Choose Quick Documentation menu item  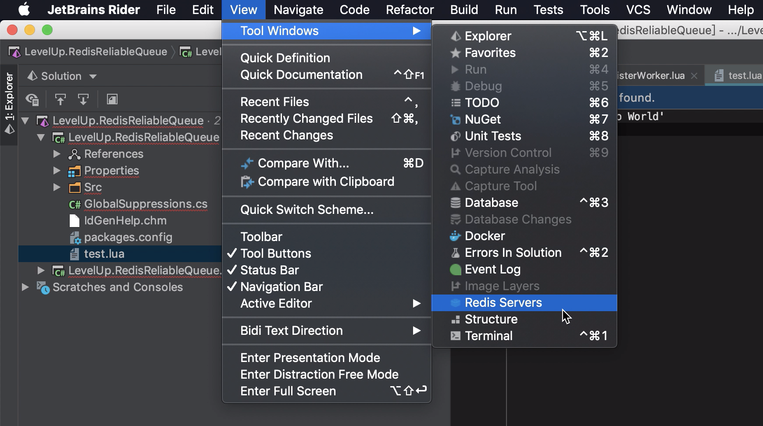point(326,75)
